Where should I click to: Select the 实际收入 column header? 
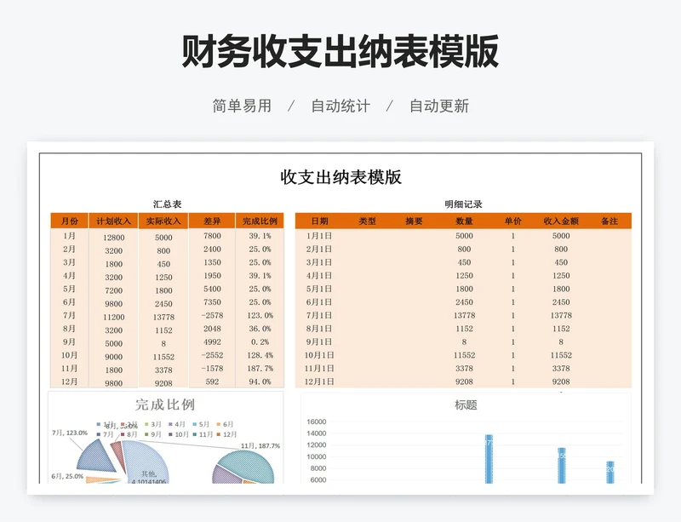coord(163,221)
